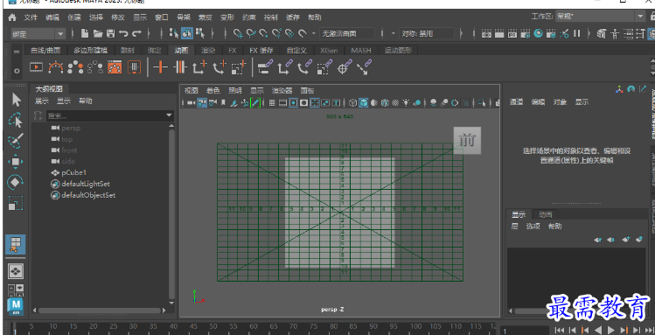Activate the Rotate tool in toolbox

click(16, 182)
